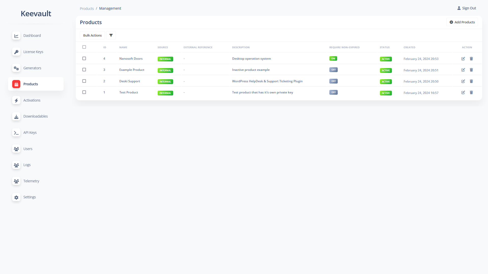Click the Keevault logo title
488x274 pixels.
click(36, 13)
